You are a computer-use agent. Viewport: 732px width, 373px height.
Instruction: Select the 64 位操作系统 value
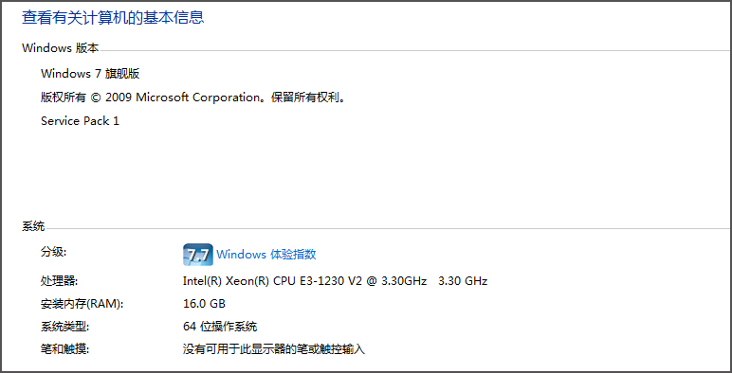220,327
